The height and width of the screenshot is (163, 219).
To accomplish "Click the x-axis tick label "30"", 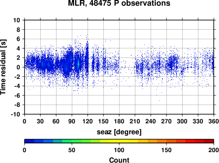I will (x=40, y=121).
